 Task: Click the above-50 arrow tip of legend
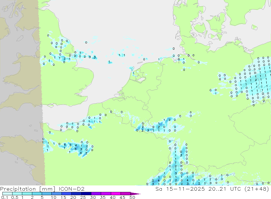(x=136, y=194)
